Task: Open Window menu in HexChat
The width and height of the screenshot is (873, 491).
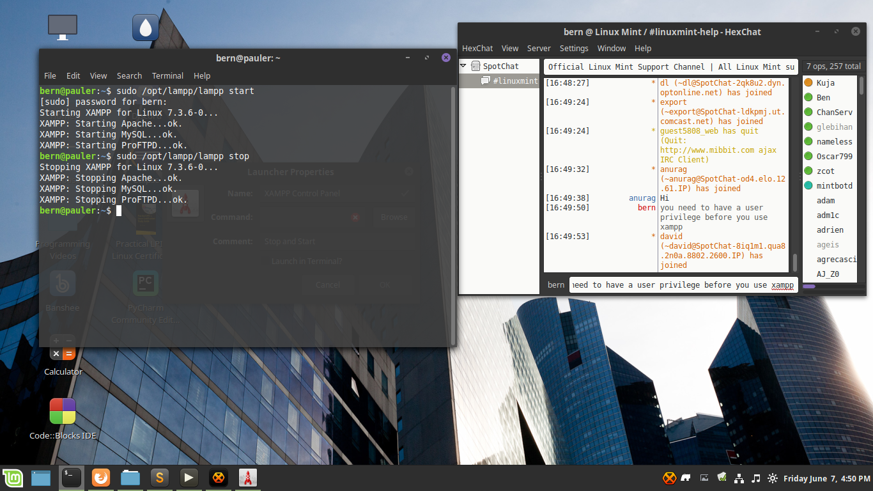Action: tap(612, 48)
